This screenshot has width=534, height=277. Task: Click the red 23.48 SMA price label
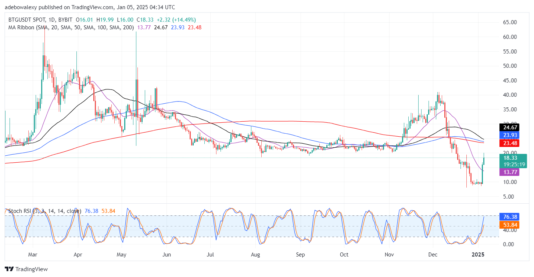[x=509, y=143]
